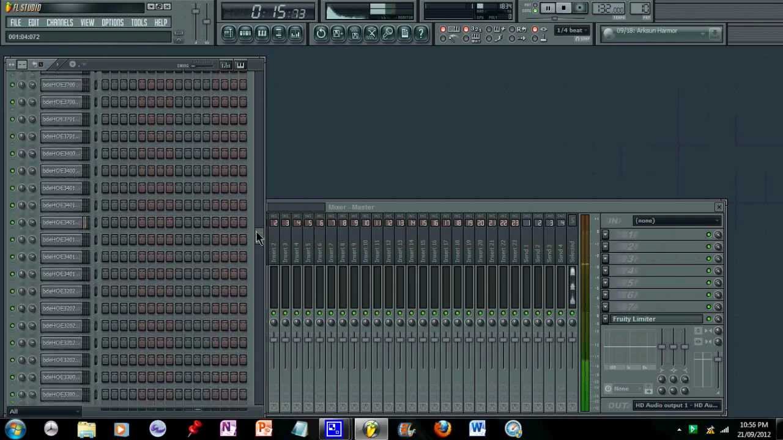This screenshot has width=783, height=440.
Task: Click the Arksun Harmor preset selector
Action: click(x=662, y=34)
